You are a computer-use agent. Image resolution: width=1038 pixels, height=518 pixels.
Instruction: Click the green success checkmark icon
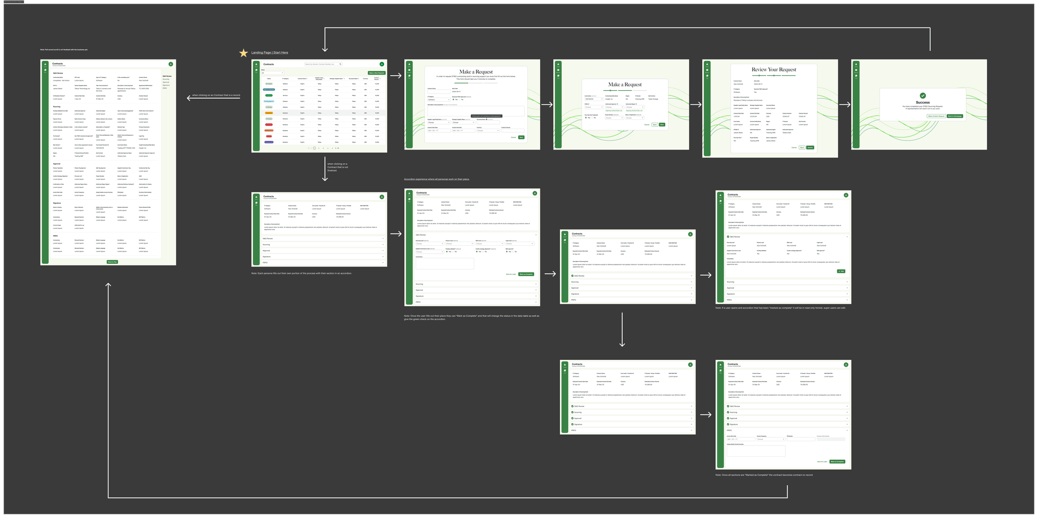[x=923, y=95]
